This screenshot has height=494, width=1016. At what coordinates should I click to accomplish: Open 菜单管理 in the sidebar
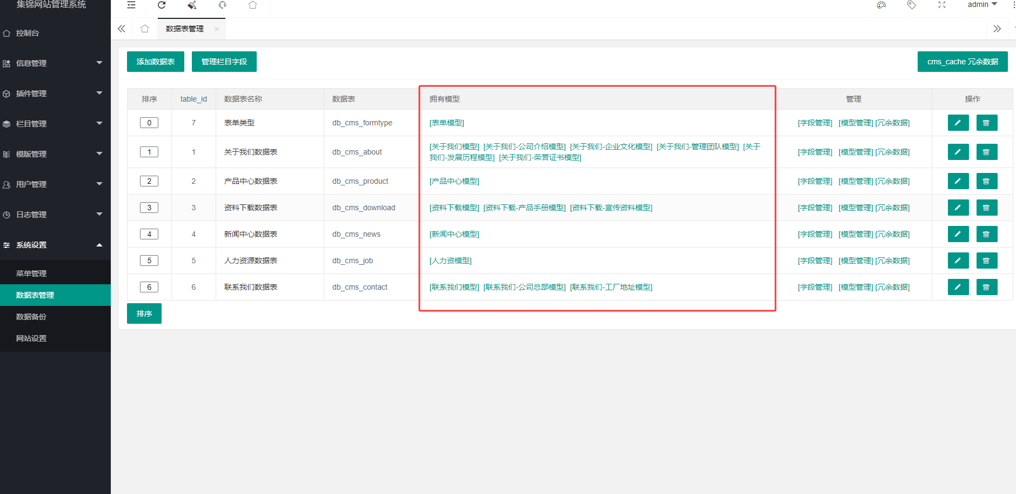pyautogui.click(x=31, y=273)
